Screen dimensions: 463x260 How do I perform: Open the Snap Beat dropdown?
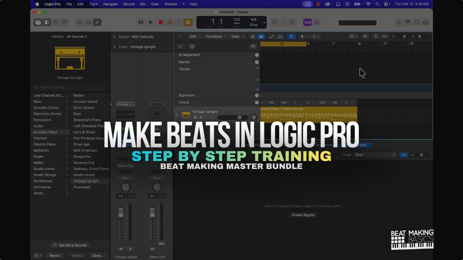point(375,155)
